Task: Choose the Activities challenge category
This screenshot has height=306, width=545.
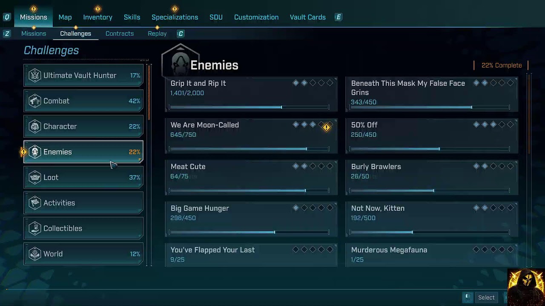Action: 83,203
